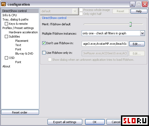Open Blu-ray & DVD settings

click(24, 54)
